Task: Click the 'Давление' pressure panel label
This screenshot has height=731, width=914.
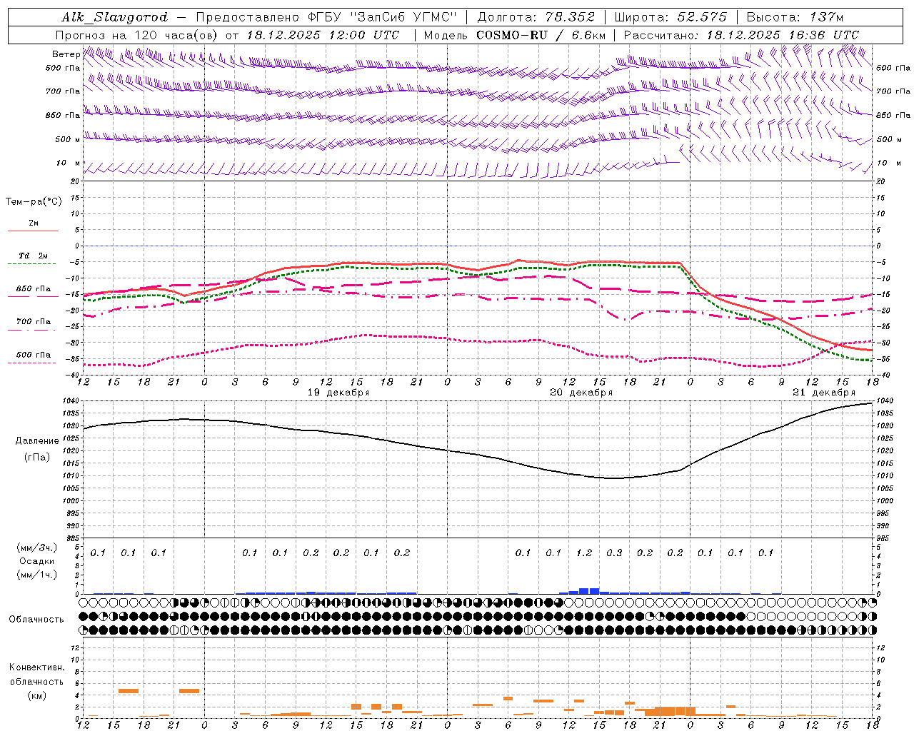Action: pyautogui.click(x=37, y=441)
